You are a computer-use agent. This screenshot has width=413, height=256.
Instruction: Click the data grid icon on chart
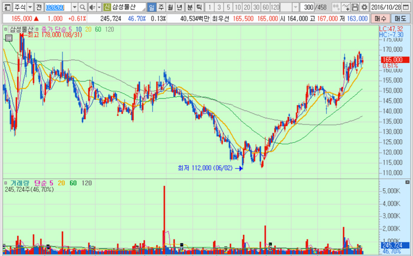click(9, 38)
